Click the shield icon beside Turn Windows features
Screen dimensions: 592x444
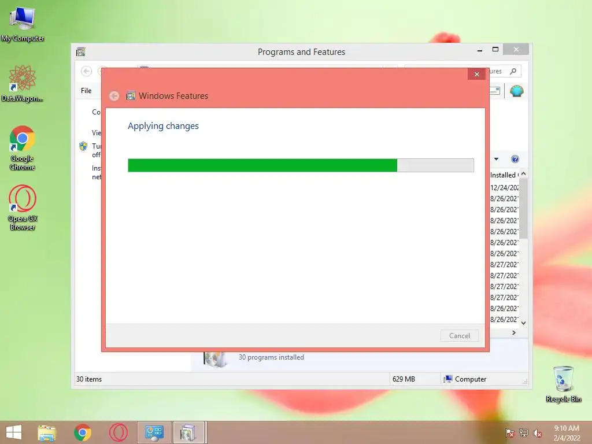coord(83,146)
